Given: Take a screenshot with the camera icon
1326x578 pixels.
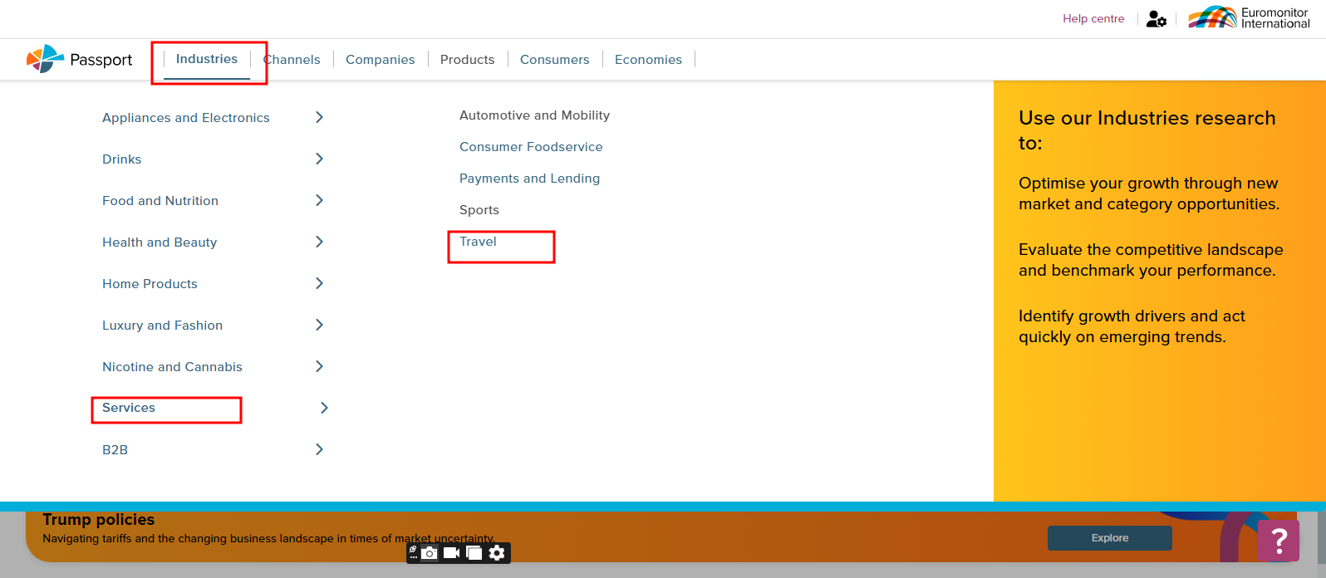Looking at the screenshot, I should tap(430, 553).
